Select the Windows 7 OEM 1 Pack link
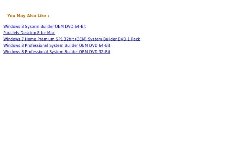 [x=72, y=39]
